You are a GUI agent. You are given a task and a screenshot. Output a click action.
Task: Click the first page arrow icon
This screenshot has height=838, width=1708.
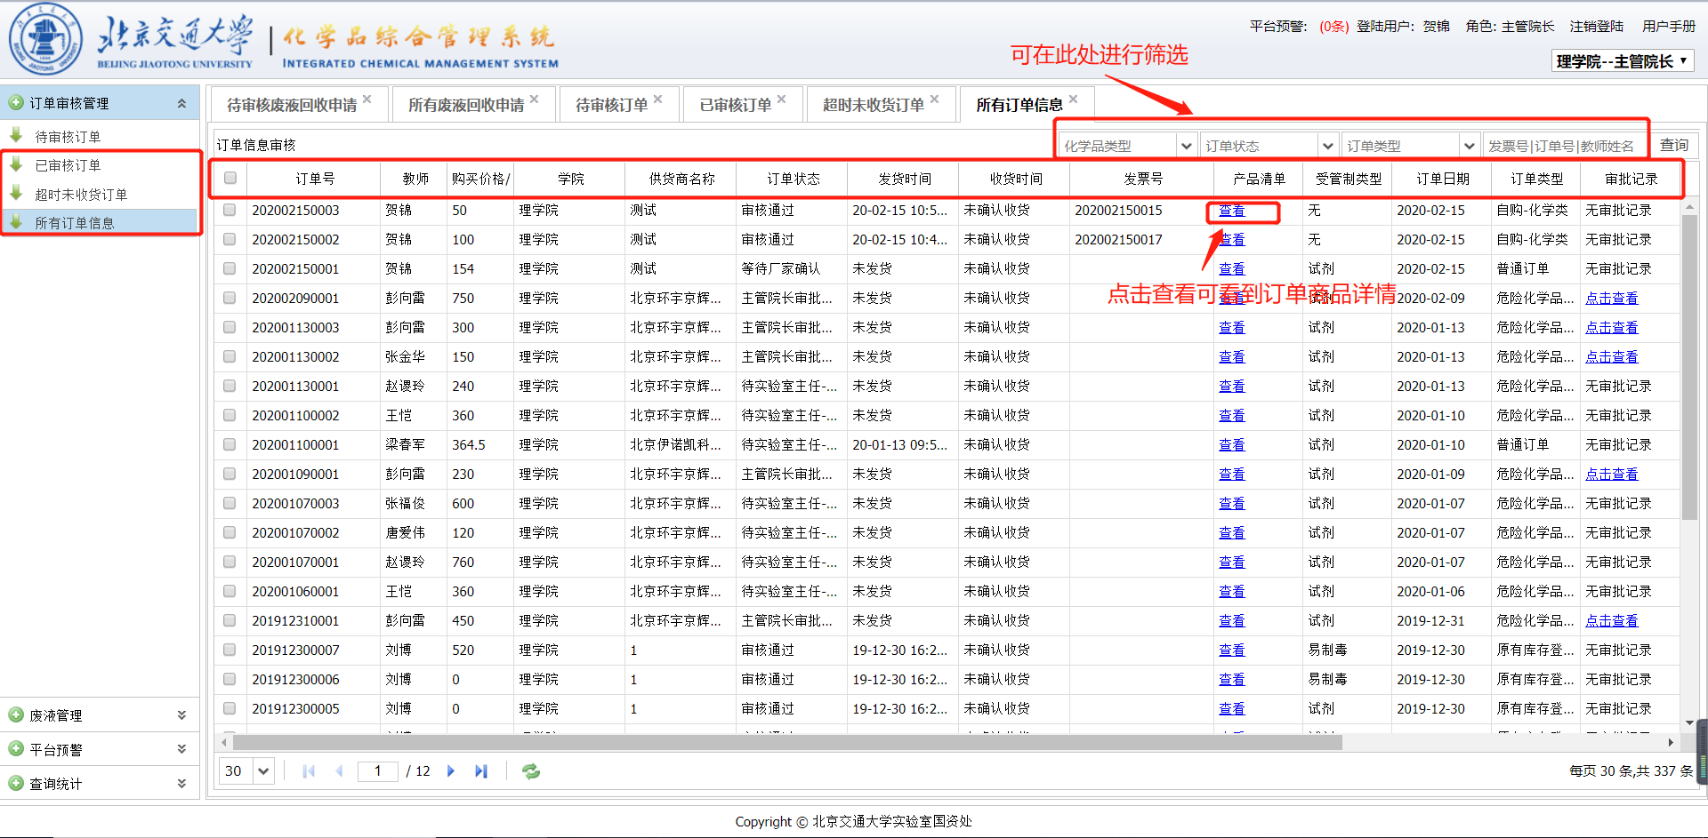309,771
